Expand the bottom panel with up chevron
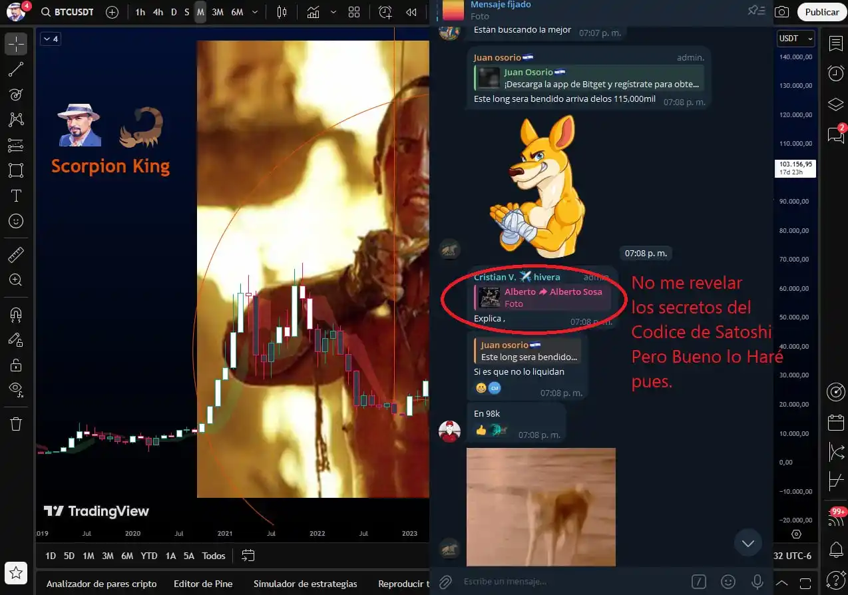 tap(783, 583)
